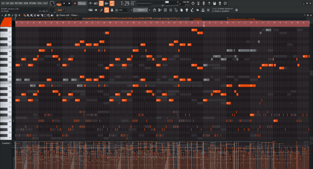This screenshot has width=313, height=169.
Task: Click the Record button
Action: (x=75, y=3)
